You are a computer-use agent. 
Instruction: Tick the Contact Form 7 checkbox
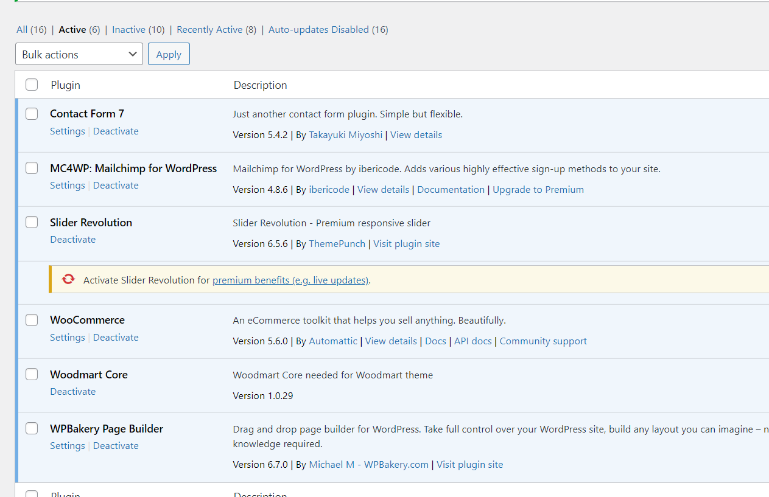coord(32,114)
